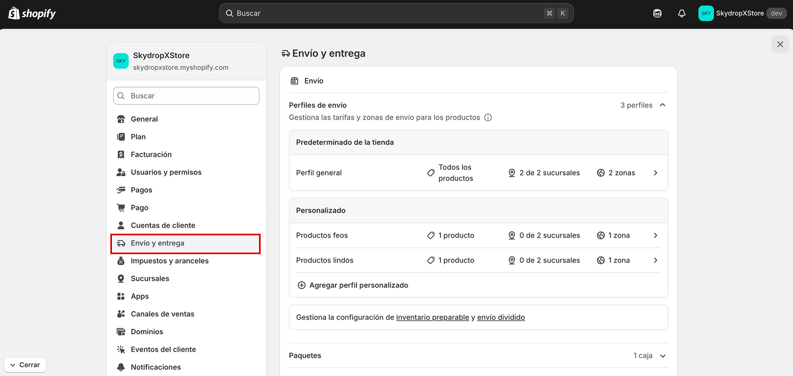
Task: Click 'Envío y entrega' page title
Action: tap(329, 54)
